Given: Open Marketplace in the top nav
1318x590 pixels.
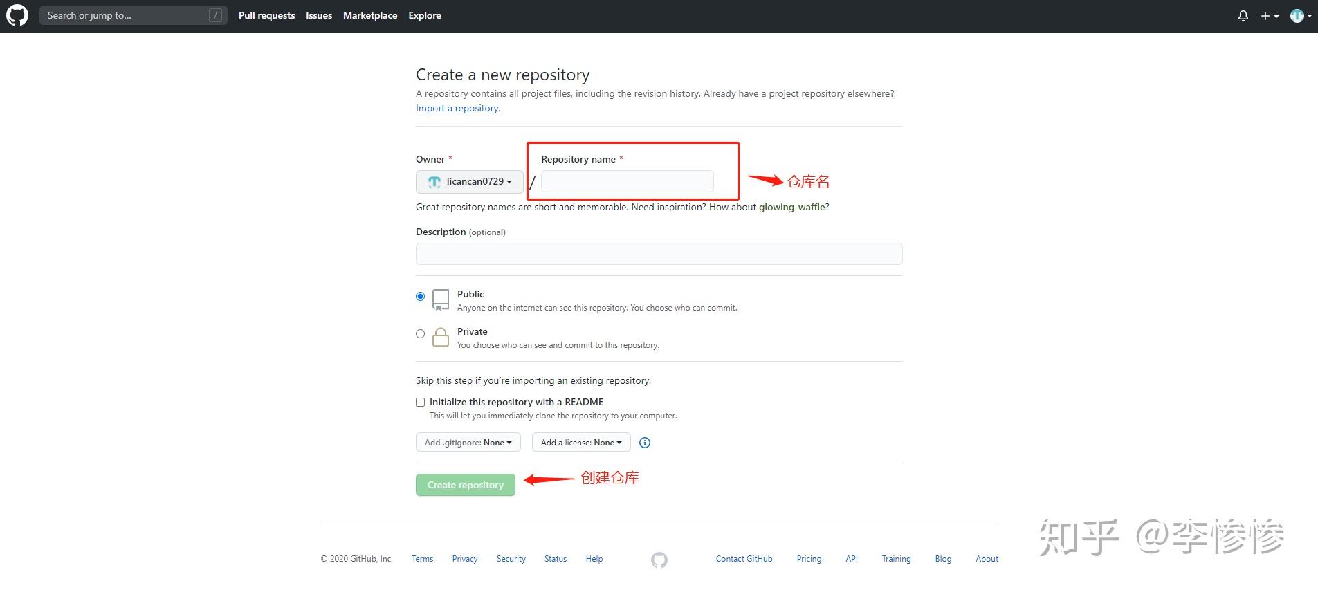Looking at the screenshot, I should click(x=370, y=15).
